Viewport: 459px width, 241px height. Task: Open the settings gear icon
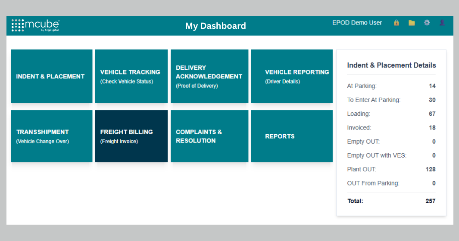[x=427, y=22]
